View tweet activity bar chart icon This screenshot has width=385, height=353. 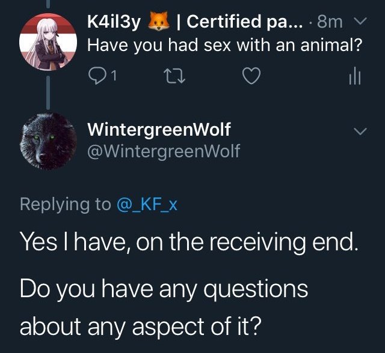tap(355, 76)
